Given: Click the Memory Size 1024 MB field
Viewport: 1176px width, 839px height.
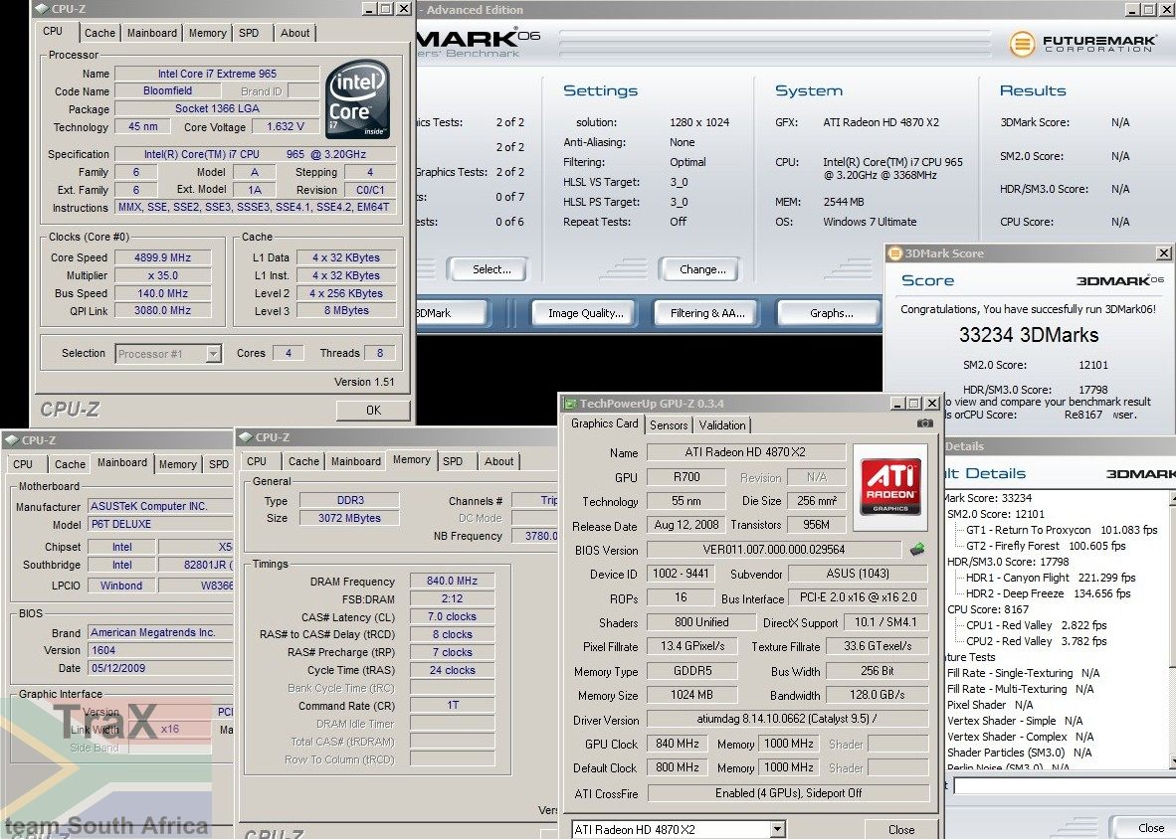Looking at the screenshot, I should tap(692, 695).
